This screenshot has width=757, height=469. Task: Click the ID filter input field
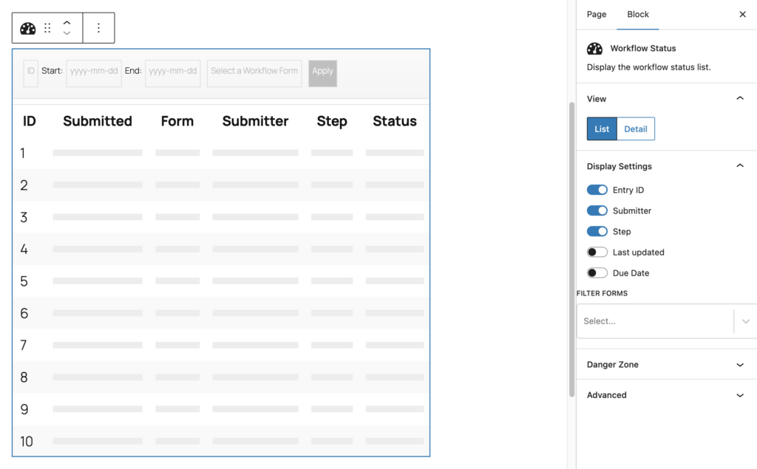click(31, 73)
